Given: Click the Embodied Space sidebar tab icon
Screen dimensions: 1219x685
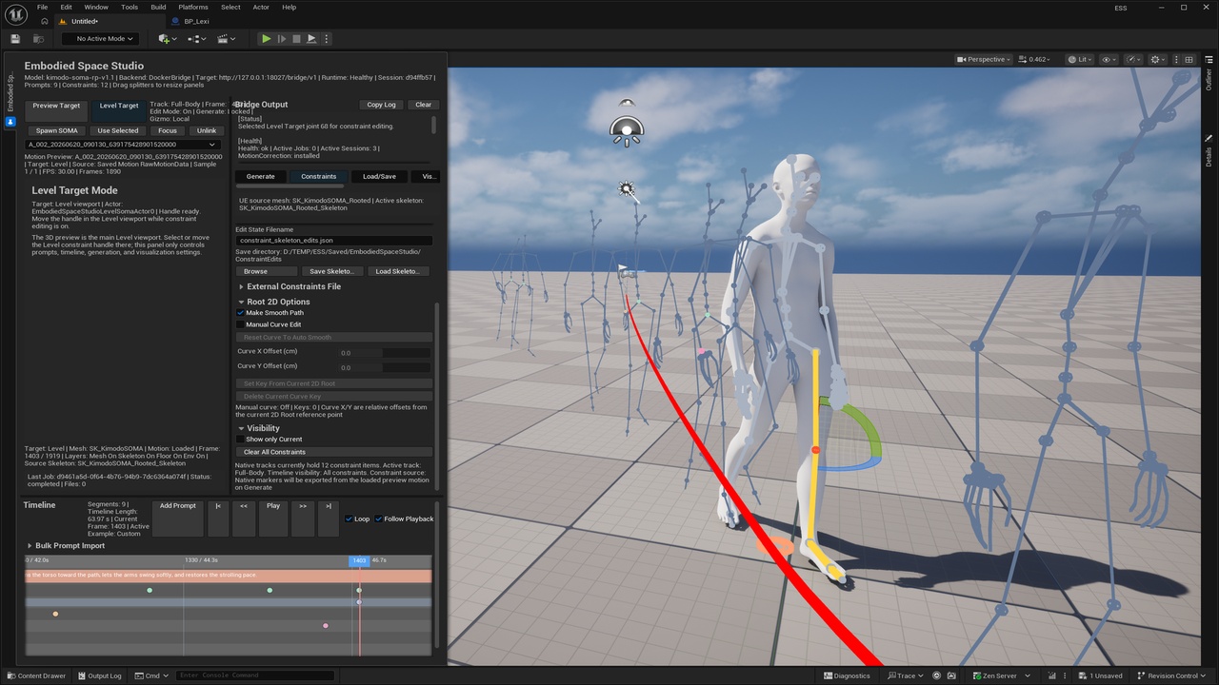Looking at the screenshot, I should (x=10, y=122).
